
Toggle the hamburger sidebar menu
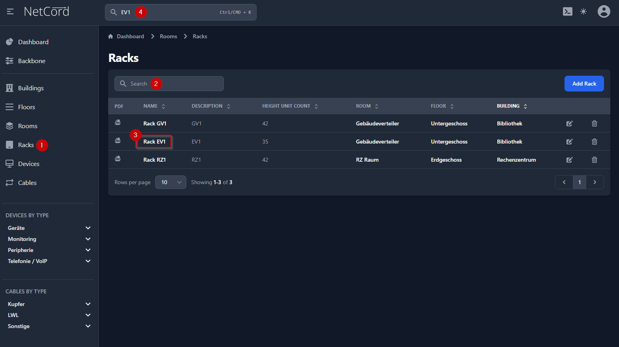click(x=10, y=12)
